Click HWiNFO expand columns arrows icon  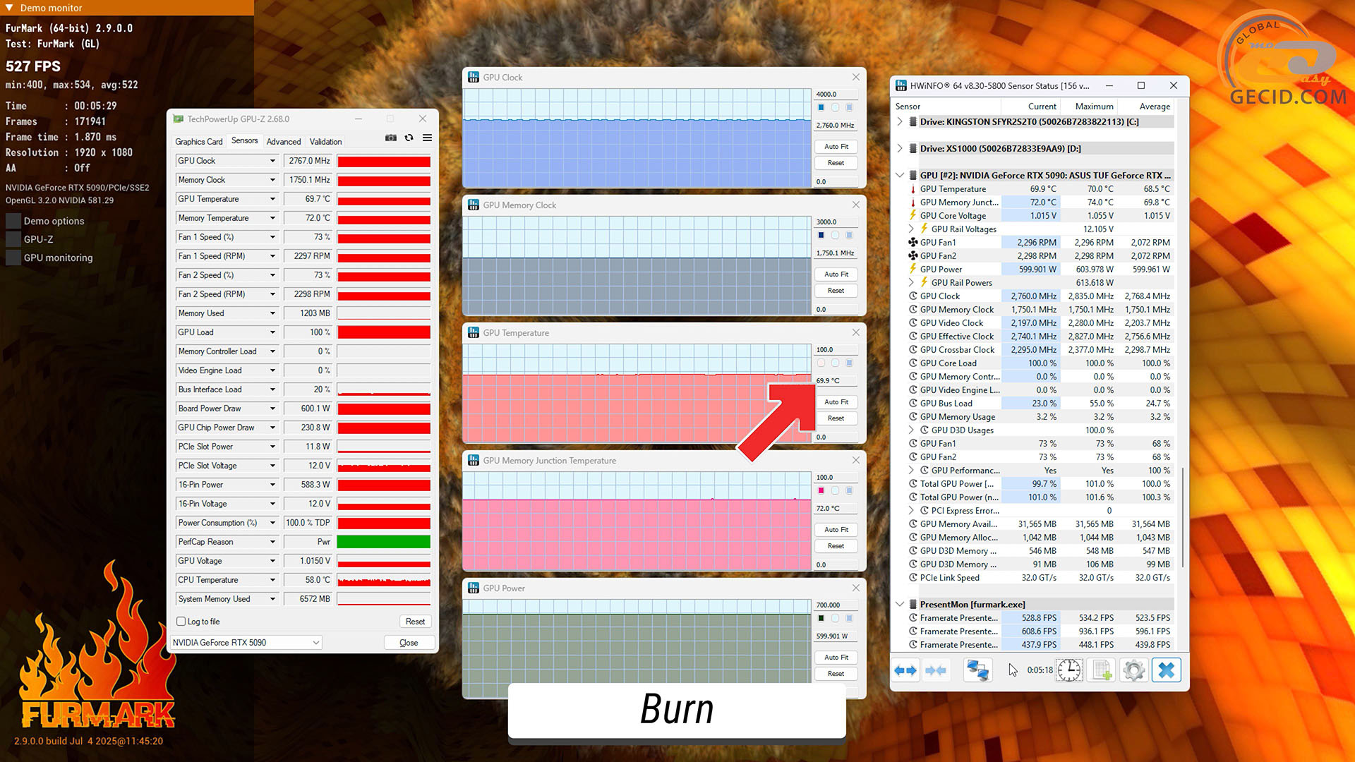click(x=905, y=670)
